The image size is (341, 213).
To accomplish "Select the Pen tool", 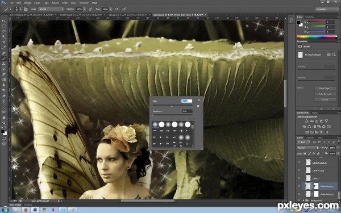I will (4, 96).
